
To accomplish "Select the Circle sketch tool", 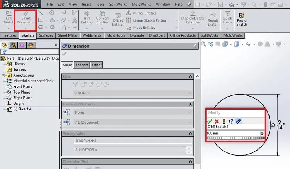I will tap(52, 13).
